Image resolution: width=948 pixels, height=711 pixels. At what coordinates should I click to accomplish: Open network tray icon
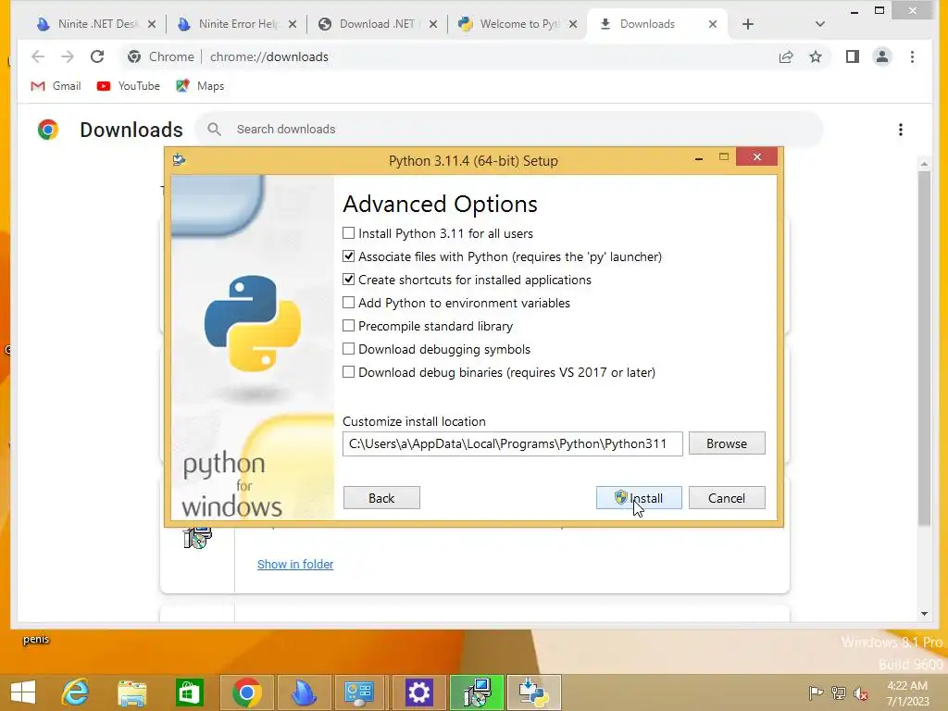coord(838,692)
